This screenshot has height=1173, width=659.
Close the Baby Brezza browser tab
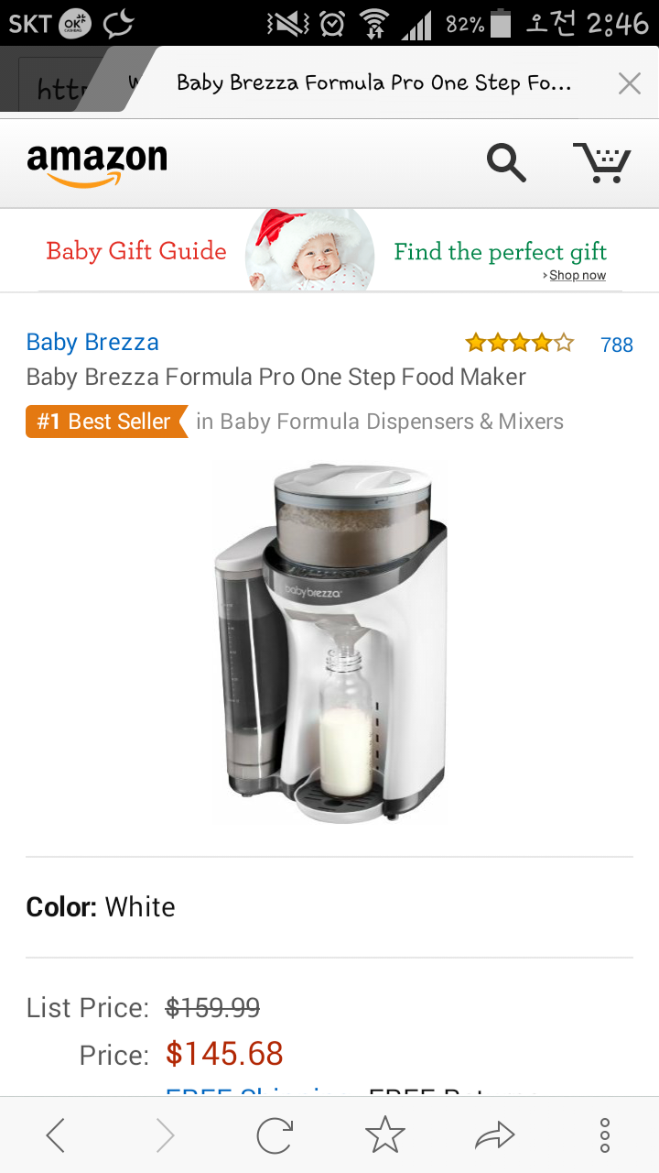point(629,84)
